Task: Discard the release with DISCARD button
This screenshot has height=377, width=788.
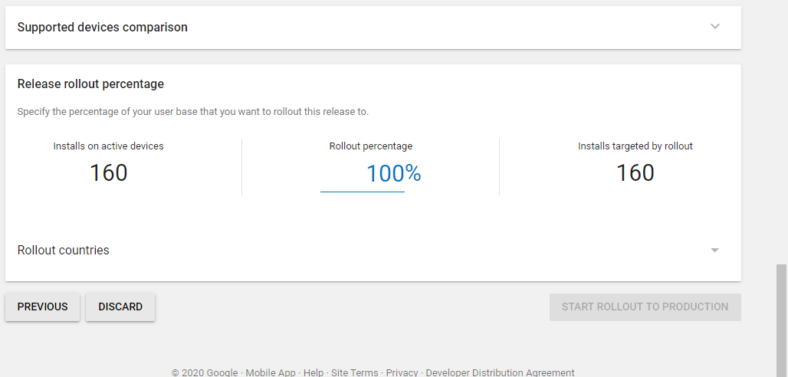Action: 120,307
